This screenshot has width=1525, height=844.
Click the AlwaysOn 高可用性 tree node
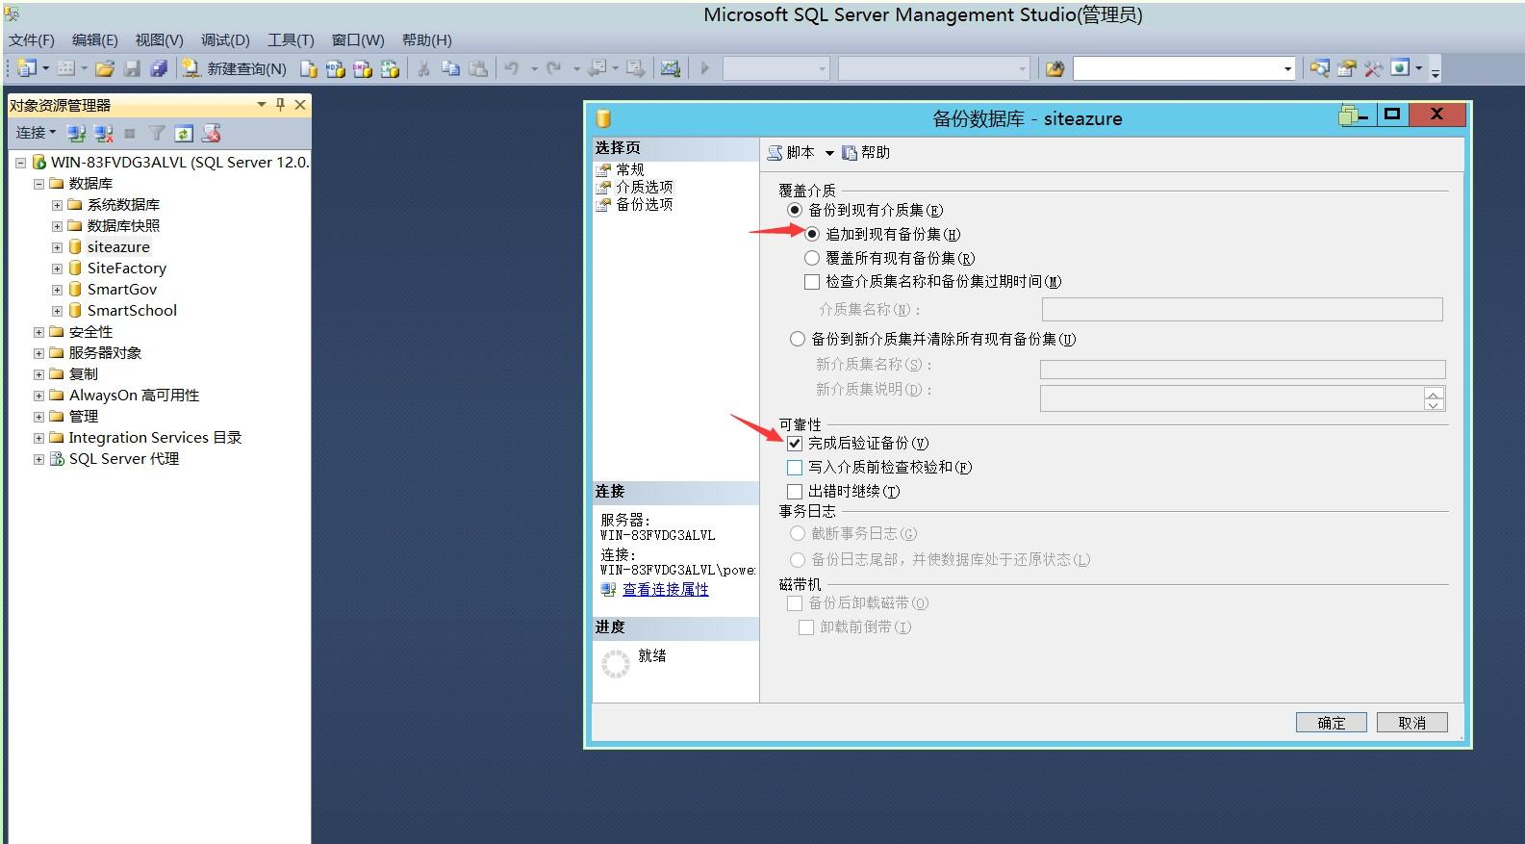pos(134,396)
